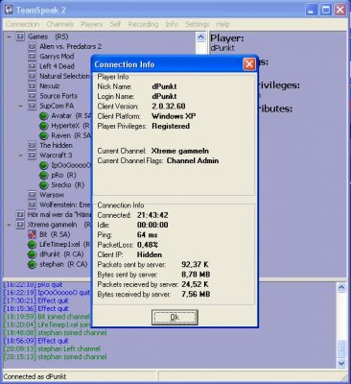Screen dimensions: 351x384
Task: Click channel tree scroll up arrow
Action: tap(200, 37)
